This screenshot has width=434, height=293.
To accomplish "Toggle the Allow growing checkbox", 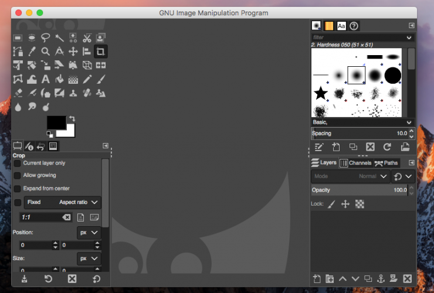I will point(18,175).
